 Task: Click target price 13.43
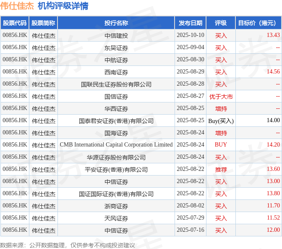click(273, 35)
